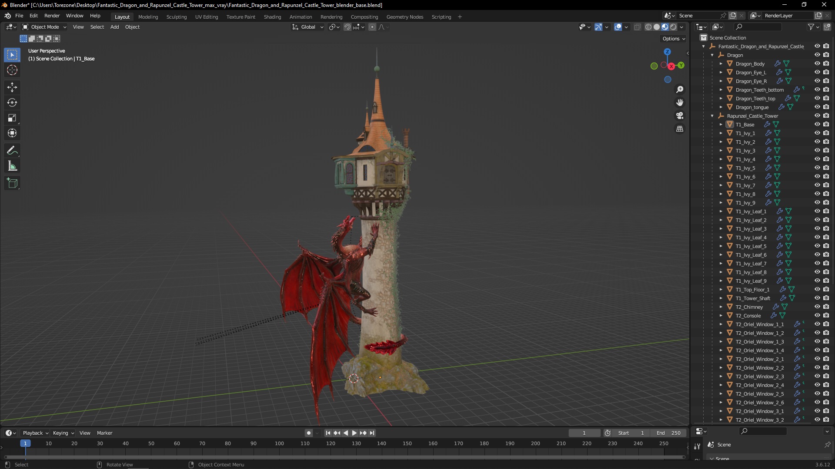Click the End frame field
Viewport: 835px width, 469px height.
point(669,433)
